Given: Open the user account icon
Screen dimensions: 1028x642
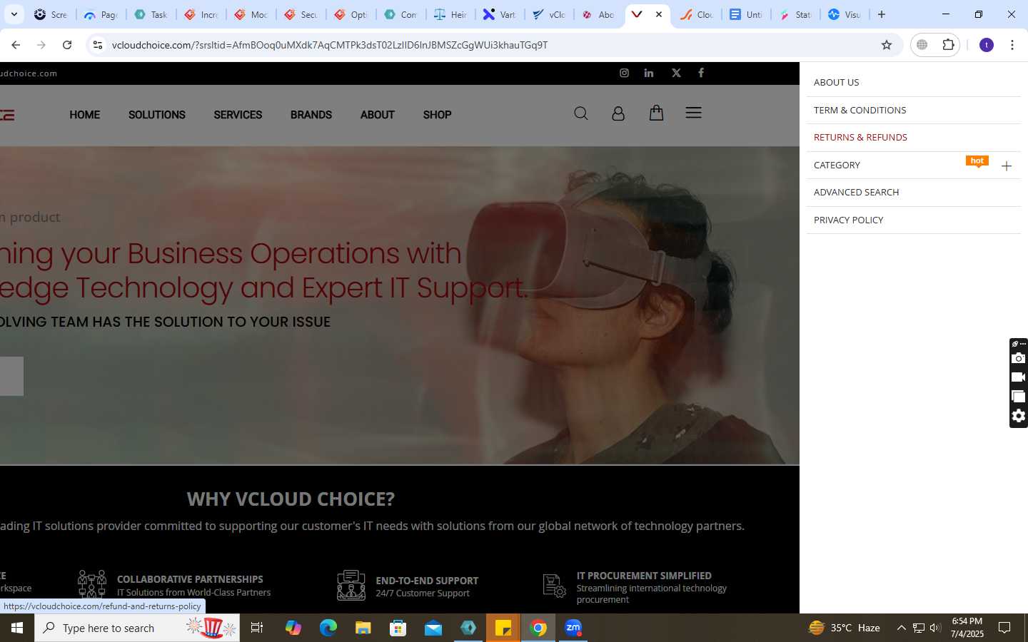Looking at the screenshot, I should [618, 113].
